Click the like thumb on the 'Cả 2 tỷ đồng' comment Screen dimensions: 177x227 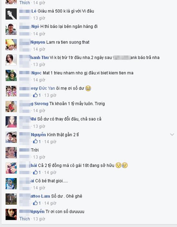[35, 172]
